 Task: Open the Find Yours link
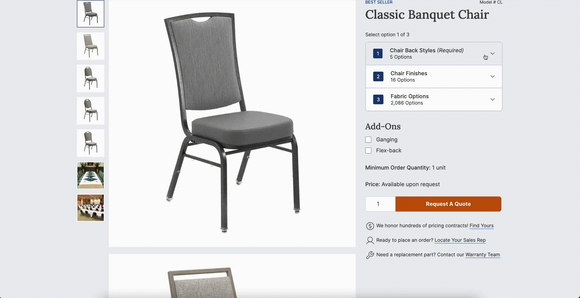481,226
